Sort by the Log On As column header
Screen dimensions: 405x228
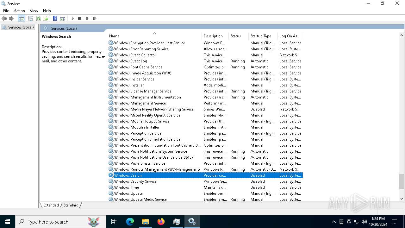(x=290, y=36)
